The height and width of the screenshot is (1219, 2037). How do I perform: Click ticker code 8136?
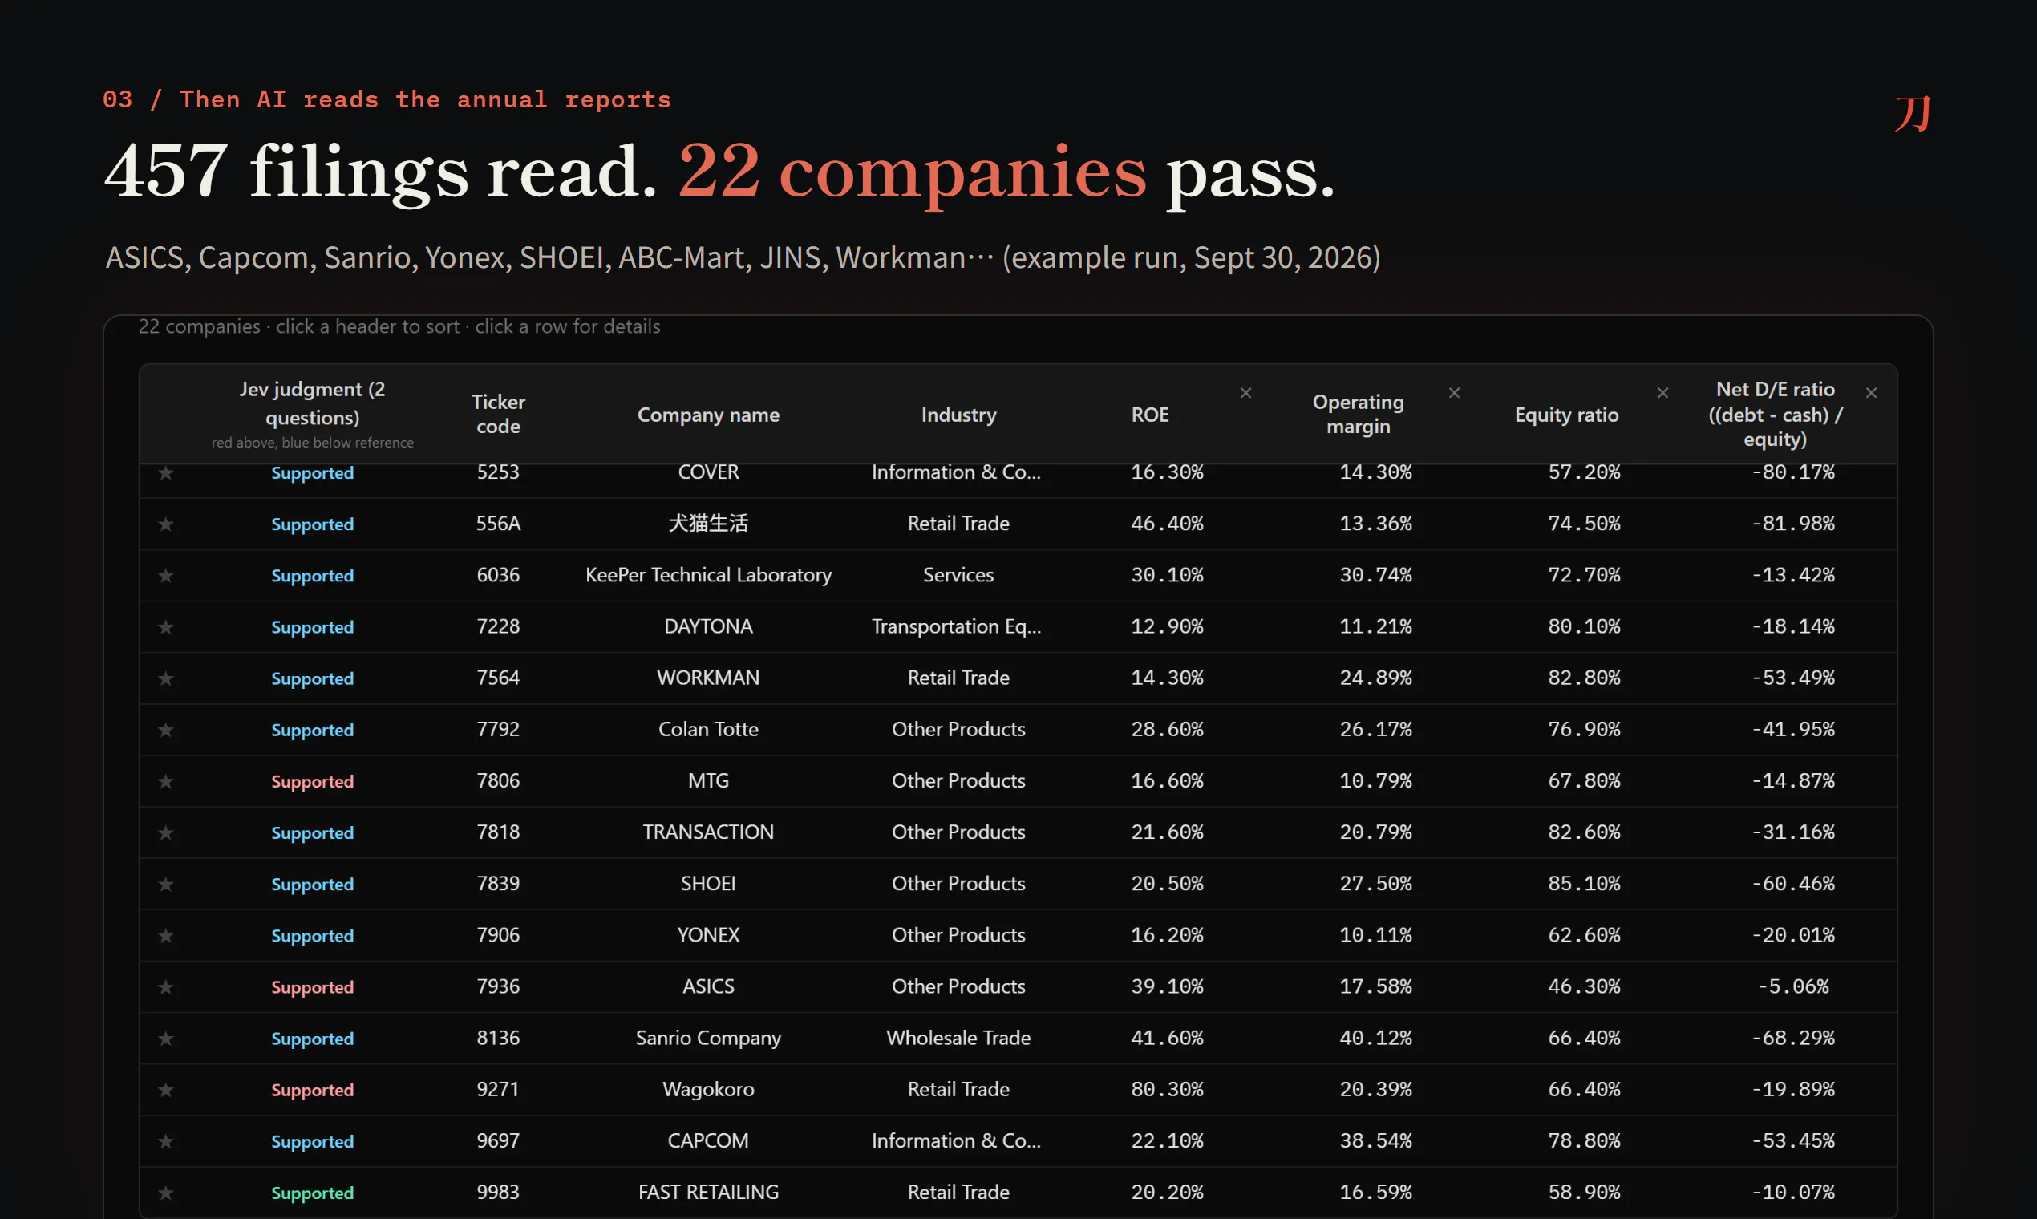[499, 1039]
